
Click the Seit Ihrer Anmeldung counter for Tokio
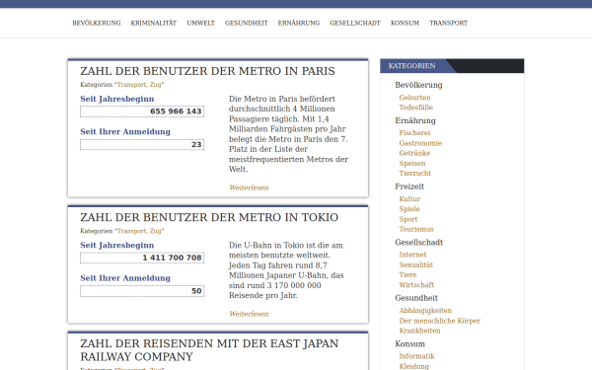pos(142,291)
